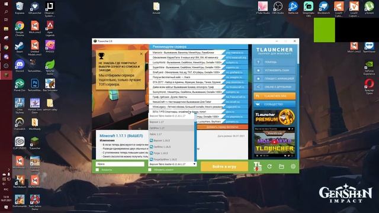Viewport: 379px width, 213px height.
Task: Select Forge 1.16.5 in version list
Action: (171, 153)
